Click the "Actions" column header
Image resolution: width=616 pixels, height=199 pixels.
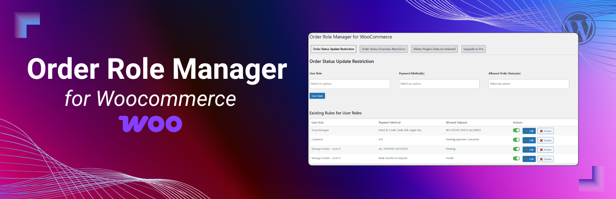517,123
